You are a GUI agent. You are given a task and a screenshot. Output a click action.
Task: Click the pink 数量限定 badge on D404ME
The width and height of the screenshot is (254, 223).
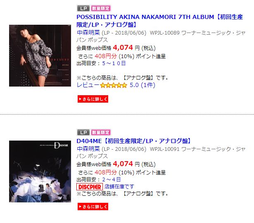pyautogui.click(x=101, y=132)
